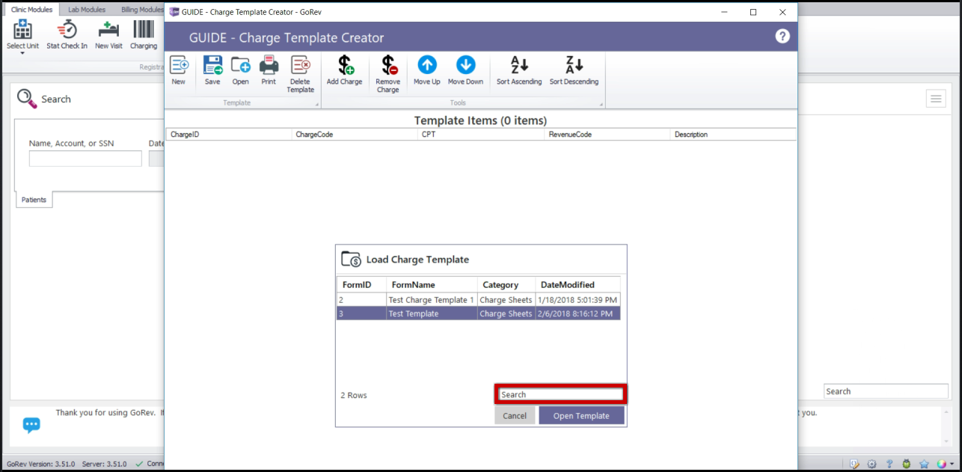
Task: Select the Test Template row
Action: (479, 313)
